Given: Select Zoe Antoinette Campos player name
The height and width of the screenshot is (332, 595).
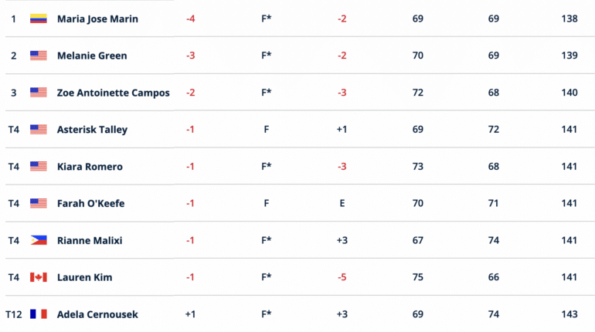Looking at the screenshot, I should [x=114, y=93].
